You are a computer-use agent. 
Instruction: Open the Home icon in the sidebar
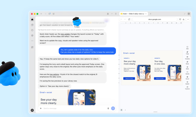pyautogui.click(x=32, y=20)
